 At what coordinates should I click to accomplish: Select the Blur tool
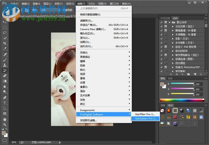point(5,86)
